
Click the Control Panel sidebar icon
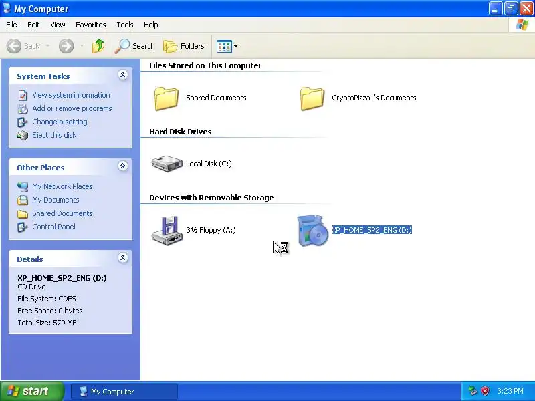click(23, 227)
